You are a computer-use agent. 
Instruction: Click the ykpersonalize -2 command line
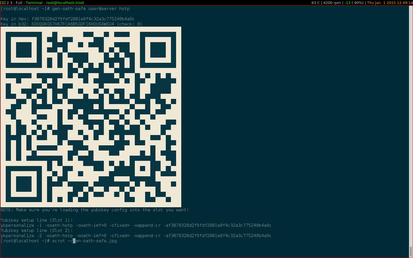136,236
